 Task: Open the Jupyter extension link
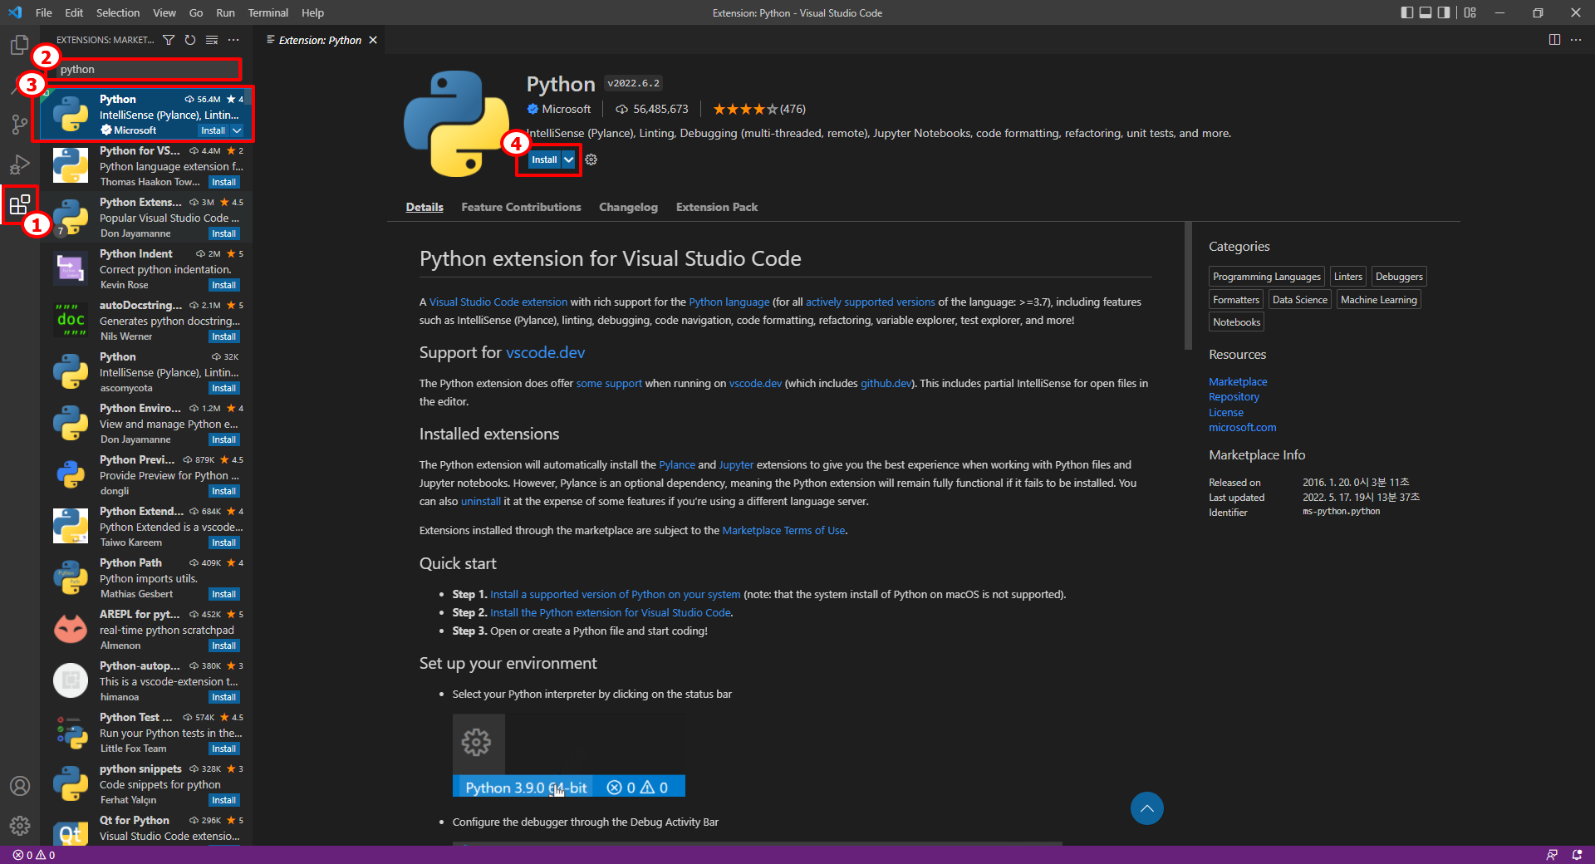coord(736,464)
